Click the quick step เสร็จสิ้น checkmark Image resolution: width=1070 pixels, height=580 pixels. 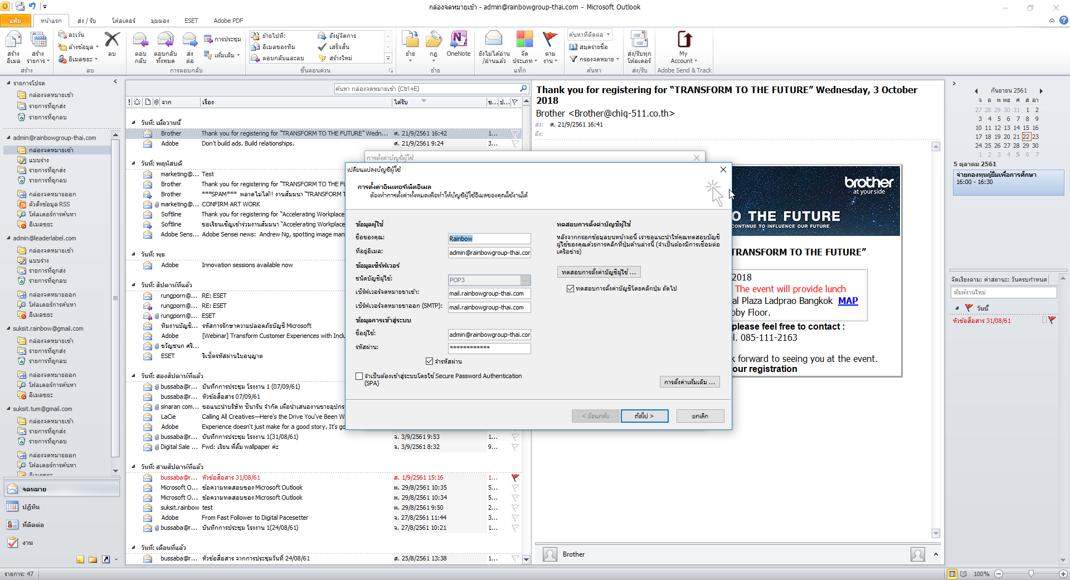[x=334, y=47]
